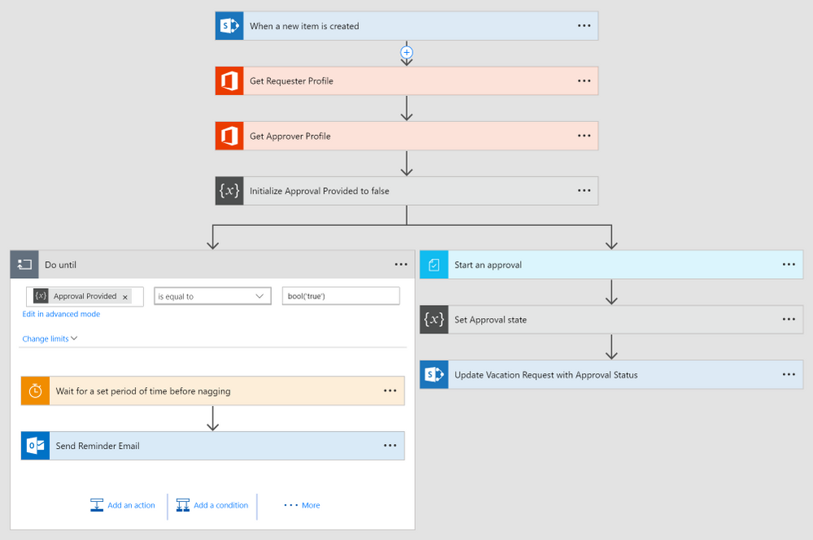Click the Outlook icon on Send Reminder Email

click(33, 445)
